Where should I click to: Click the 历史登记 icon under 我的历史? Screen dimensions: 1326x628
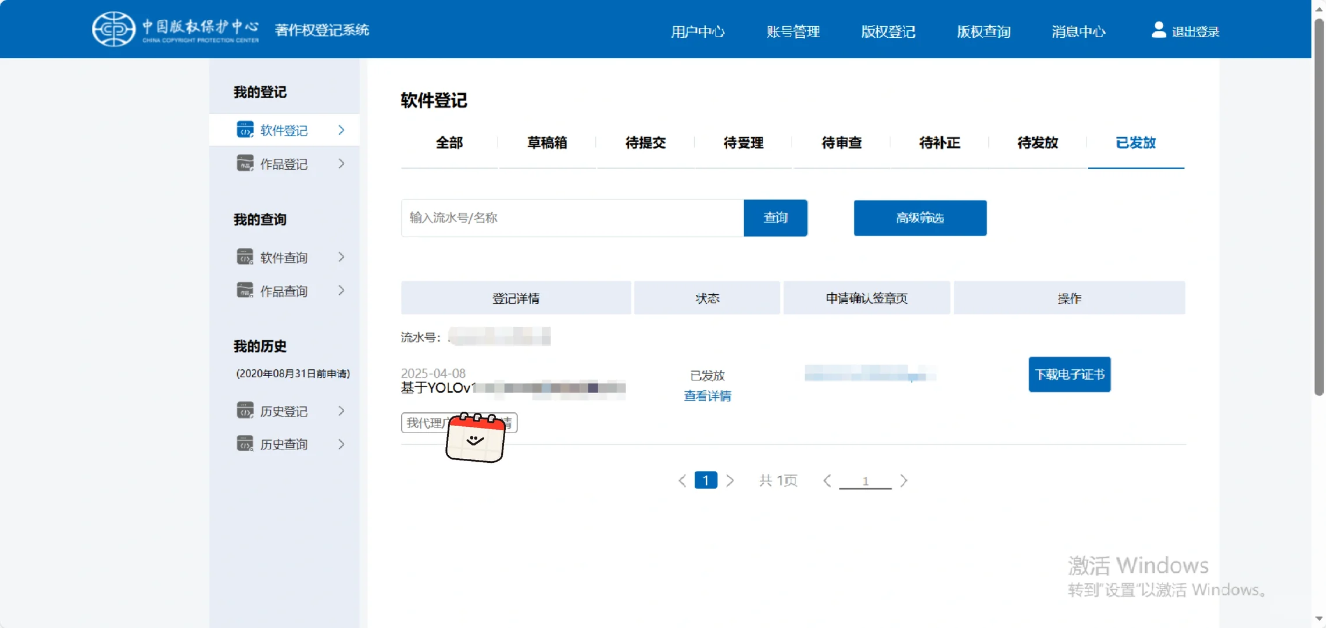(245, 411)
